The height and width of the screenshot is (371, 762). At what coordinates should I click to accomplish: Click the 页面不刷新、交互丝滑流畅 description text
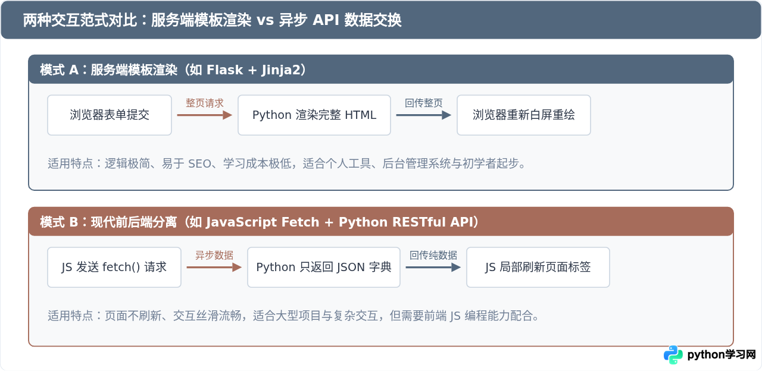294,316
